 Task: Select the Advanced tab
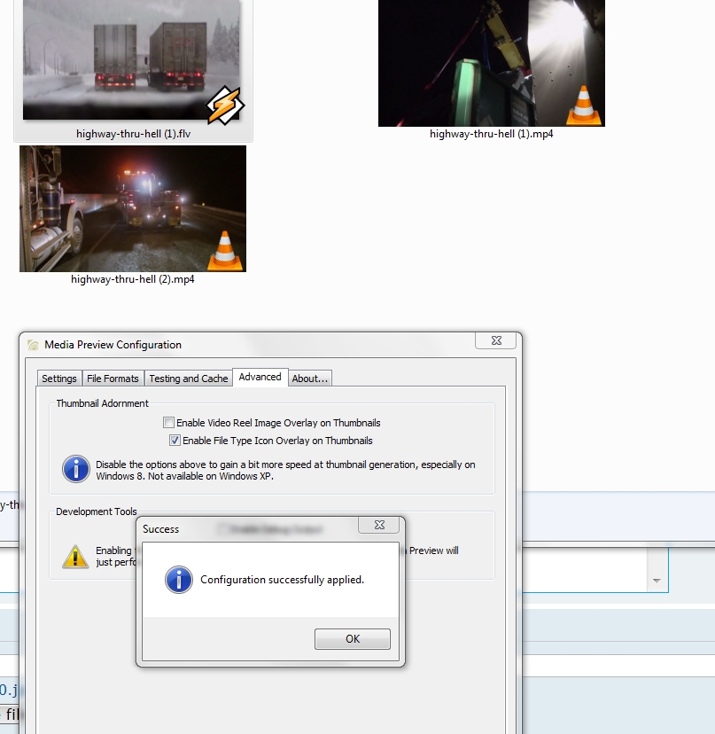(x=260, y=377)
